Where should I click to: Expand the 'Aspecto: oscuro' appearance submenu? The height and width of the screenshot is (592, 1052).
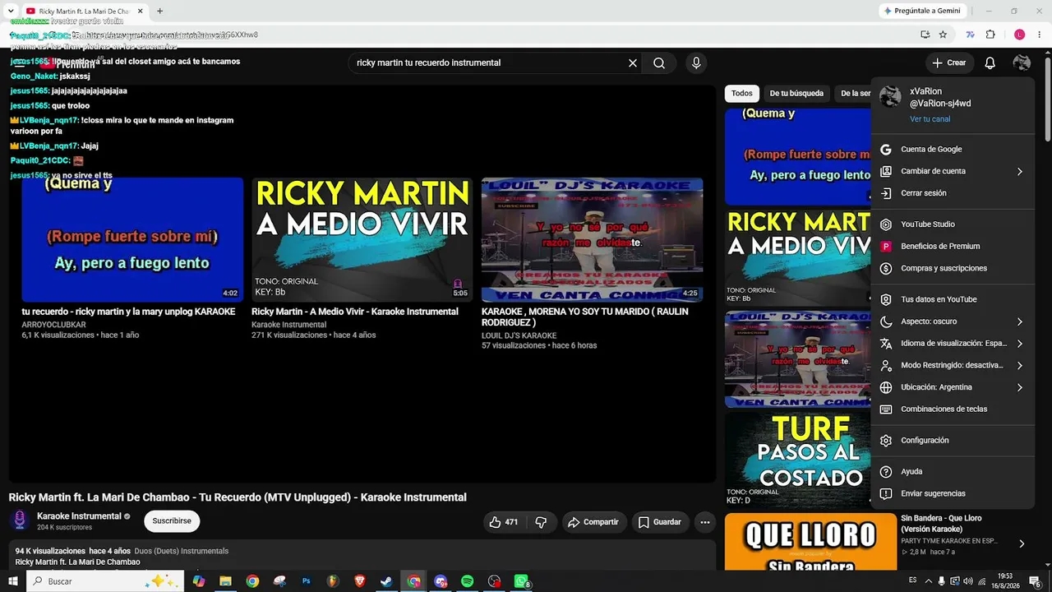[953, 321]
